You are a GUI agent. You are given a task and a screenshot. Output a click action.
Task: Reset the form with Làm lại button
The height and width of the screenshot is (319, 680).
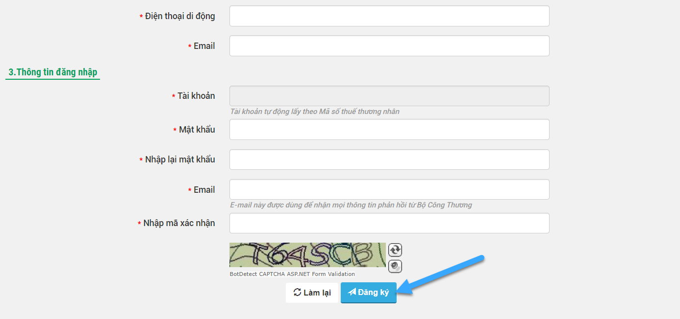pyautogui.click(x=312, y=293)
